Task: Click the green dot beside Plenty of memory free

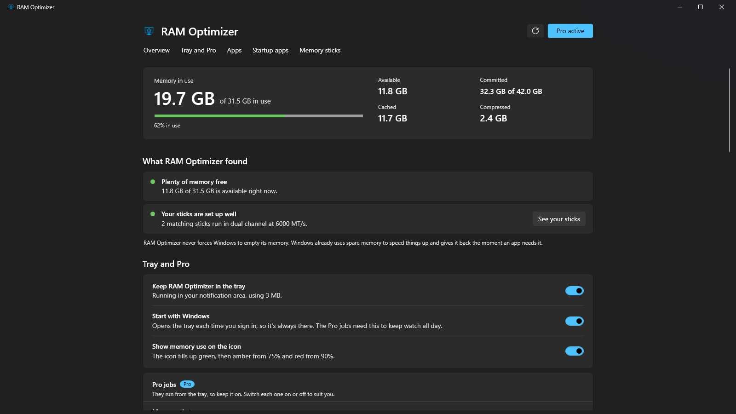Action: [x=153, y=182]
